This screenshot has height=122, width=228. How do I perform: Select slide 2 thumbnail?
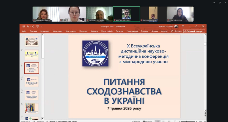32,55
